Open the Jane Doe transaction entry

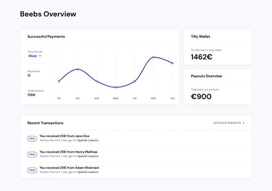[x=136, y=138]
